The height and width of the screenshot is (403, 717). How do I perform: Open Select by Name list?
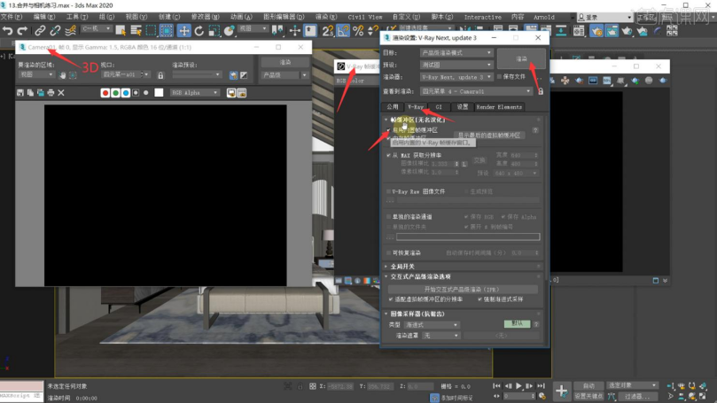click(x=136, y=31)
